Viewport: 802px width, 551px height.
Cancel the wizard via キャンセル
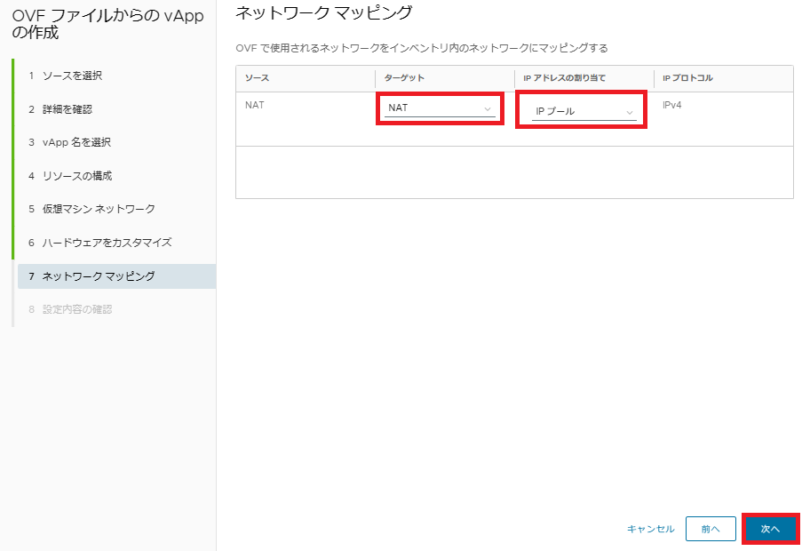(650, 529)
